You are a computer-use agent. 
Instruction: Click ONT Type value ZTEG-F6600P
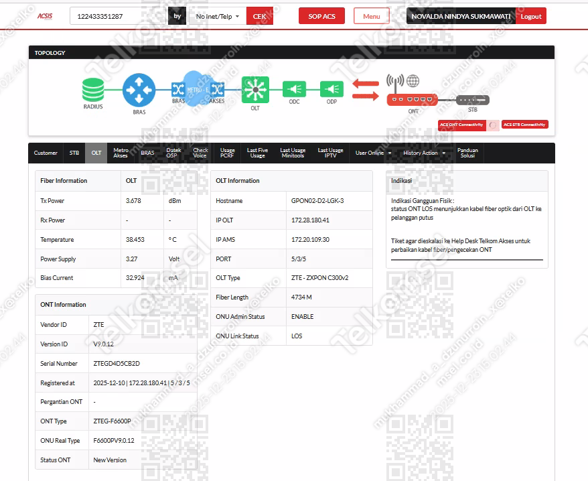coord(112,421)
